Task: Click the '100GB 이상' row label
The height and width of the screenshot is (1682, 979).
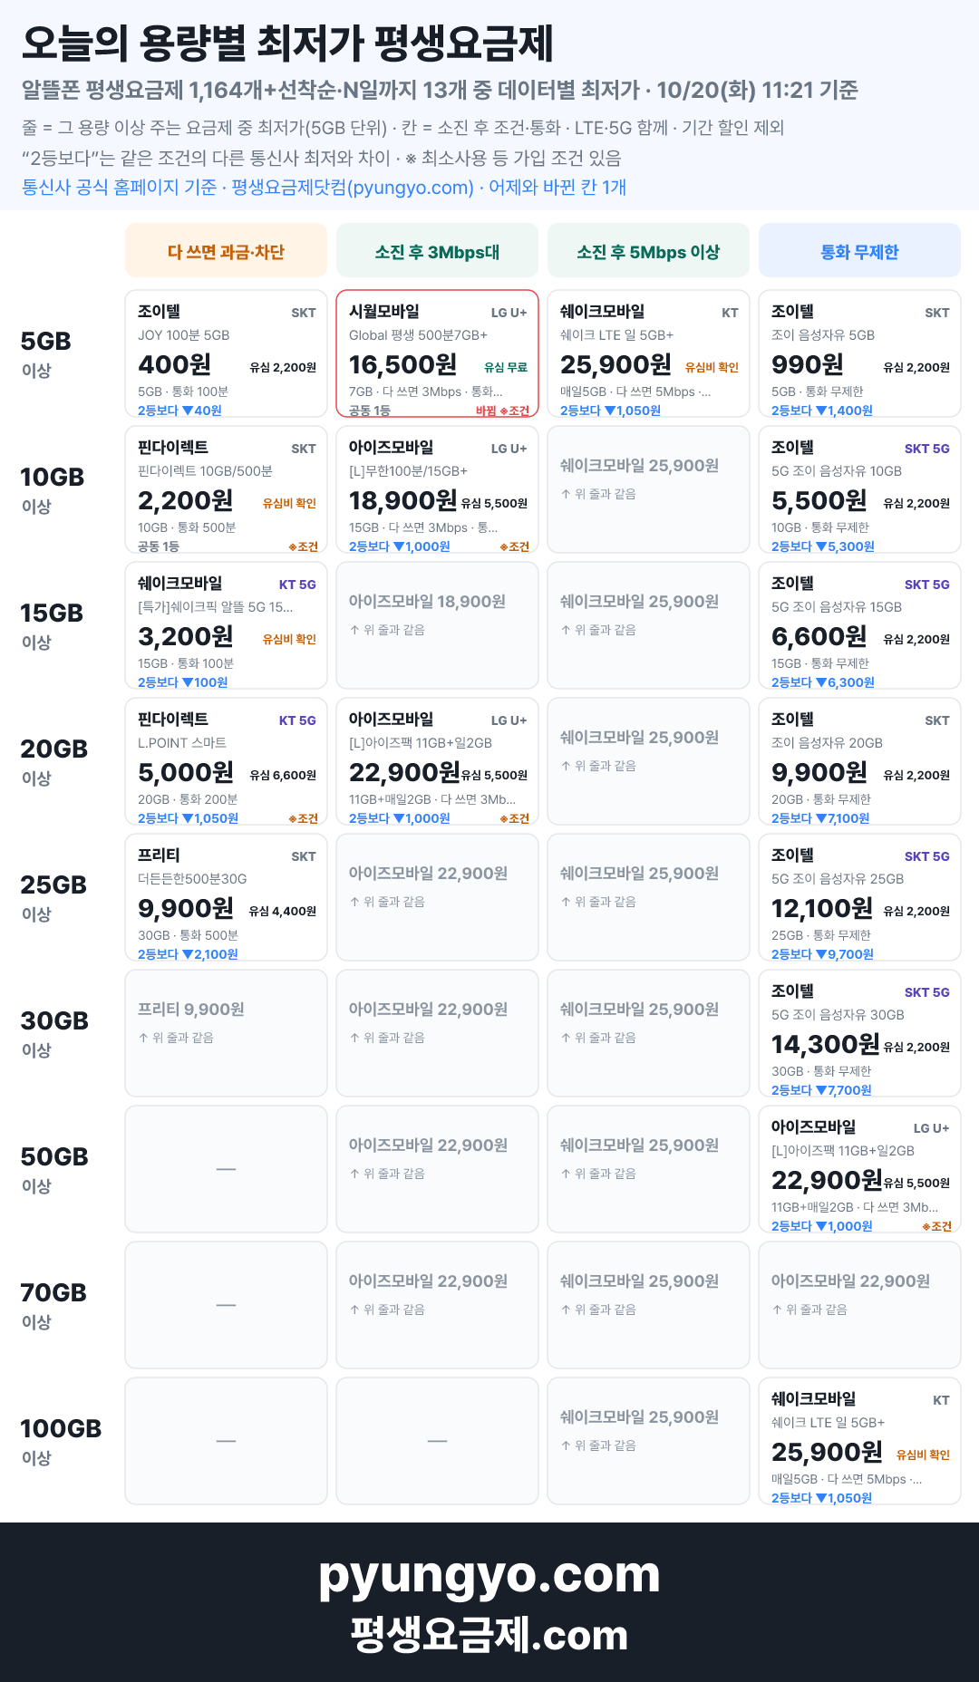Action: (61, 1441)
